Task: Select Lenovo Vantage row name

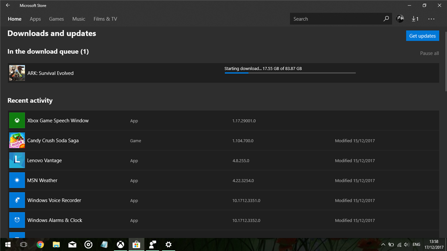Action: tap(45, 161)
